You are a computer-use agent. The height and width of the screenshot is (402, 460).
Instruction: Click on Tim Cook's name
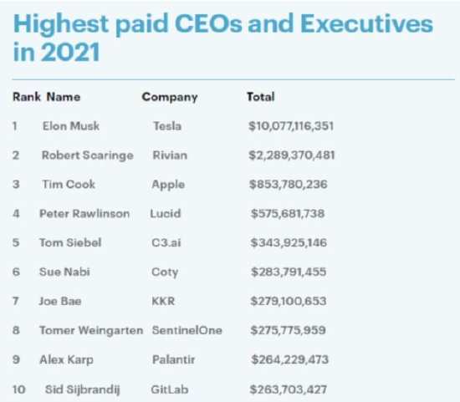tap(69, 184)
